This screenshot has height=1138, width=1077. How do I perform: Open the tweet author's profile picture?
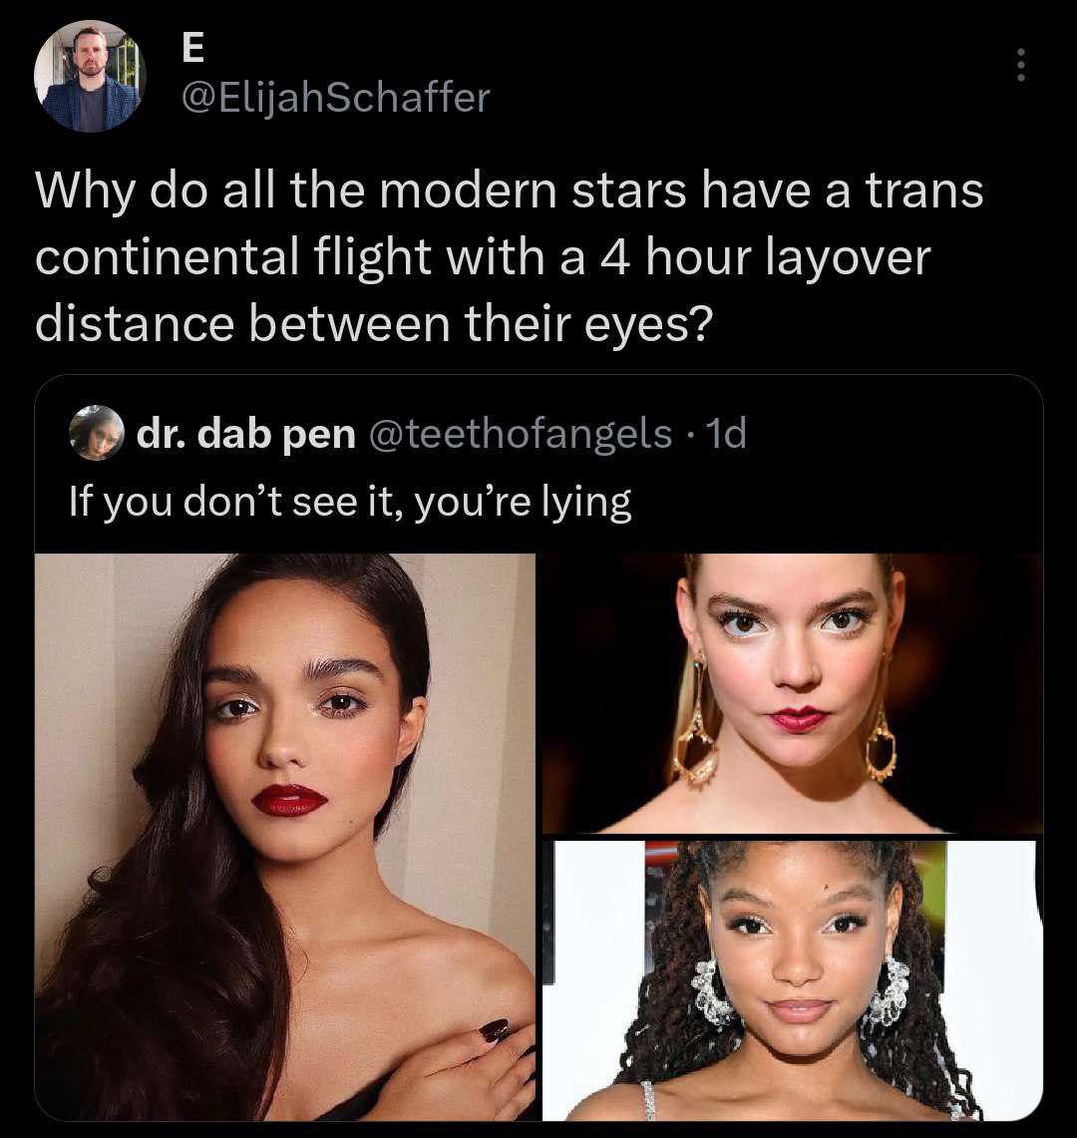pyautogui.click(x=91, y=76)
